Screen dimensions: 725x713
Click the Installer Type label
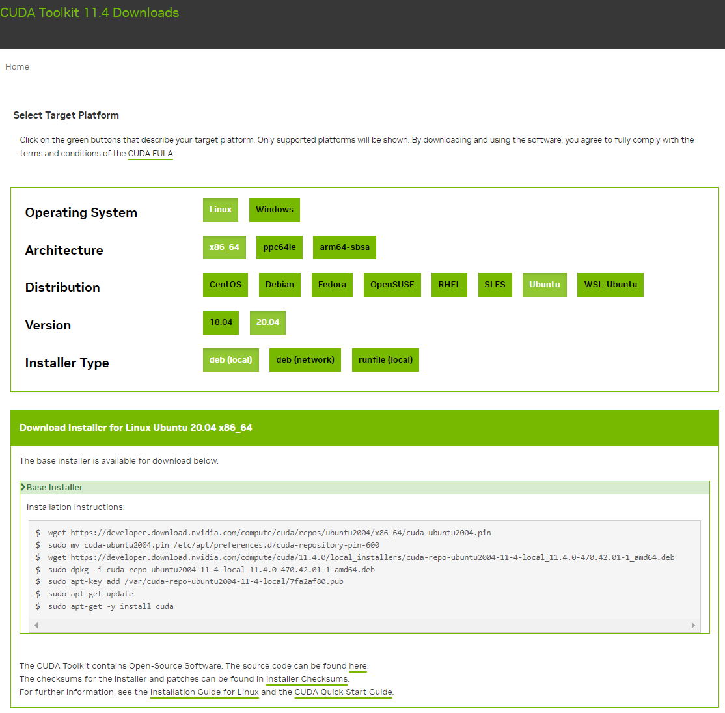67,363
